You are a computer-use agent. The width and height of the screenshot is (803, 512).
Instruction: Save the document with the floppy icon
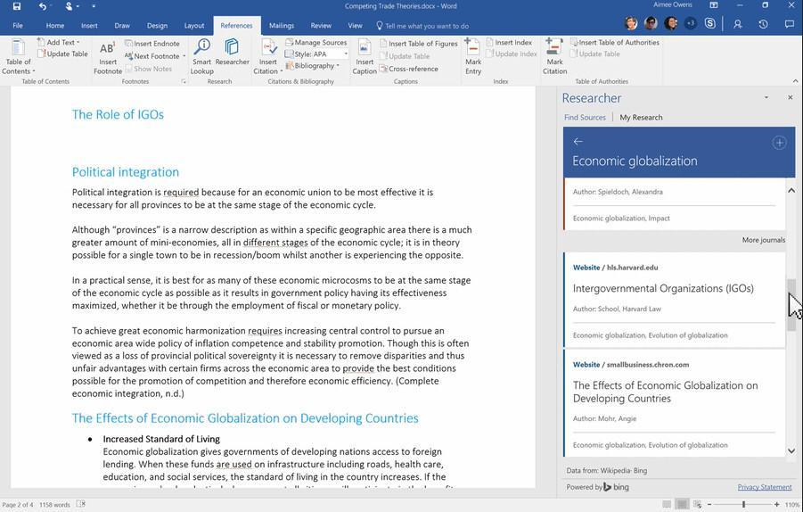tap(17, 6)
